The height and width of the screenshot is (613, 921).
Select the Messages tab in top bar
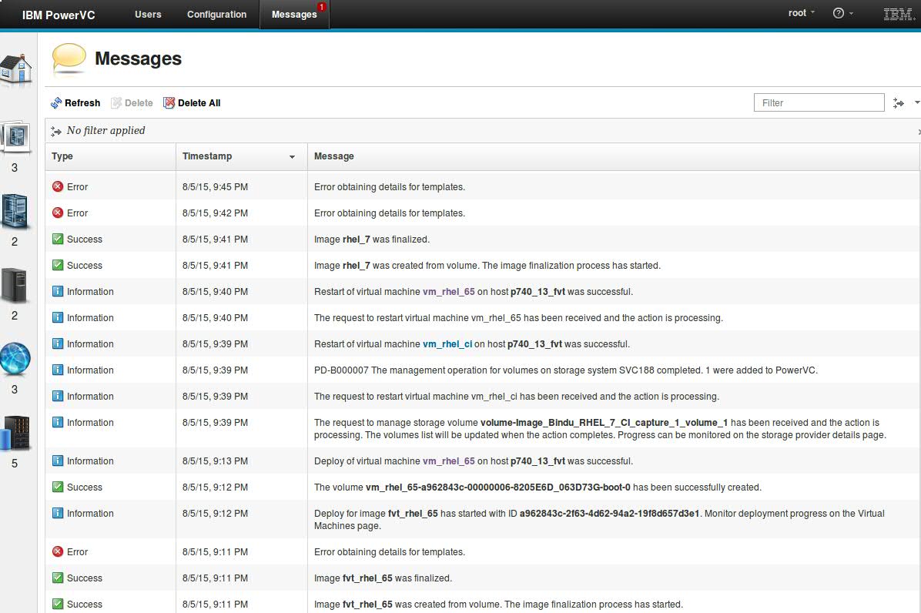pyautogui.click(x=294, y=14)
